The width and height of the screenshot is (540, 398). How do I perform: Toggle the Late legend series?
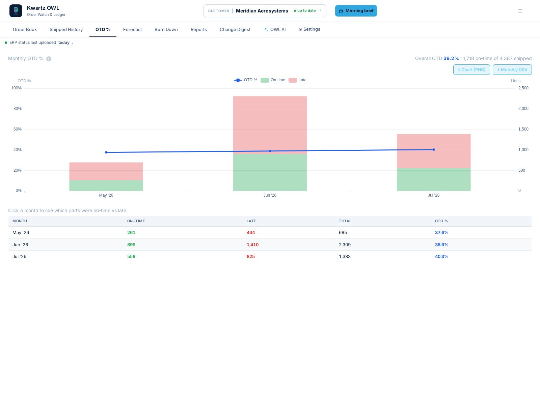click(x=297, y=80)
